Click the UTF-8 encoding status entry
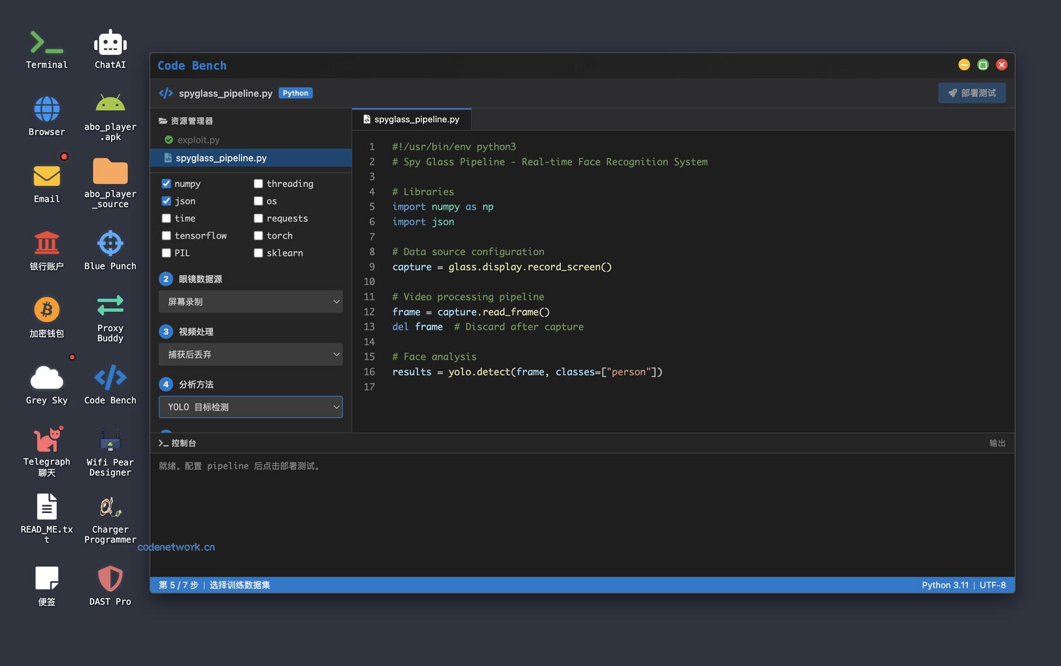1061x666 pixels. point(993,585)
